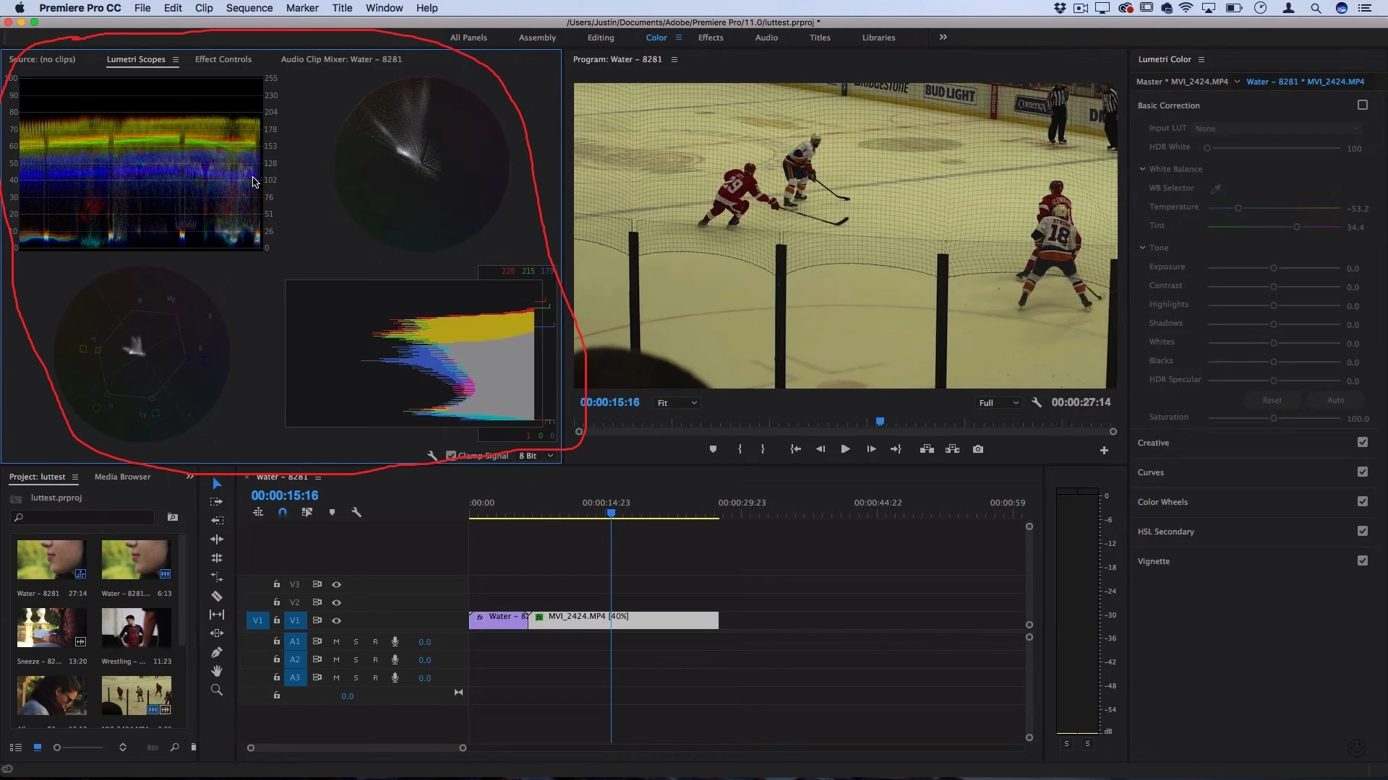The image size is (1388, 780).
Task: Click the Export Frame camera icon
Action: pyautogui.click(x=978, y=449)
